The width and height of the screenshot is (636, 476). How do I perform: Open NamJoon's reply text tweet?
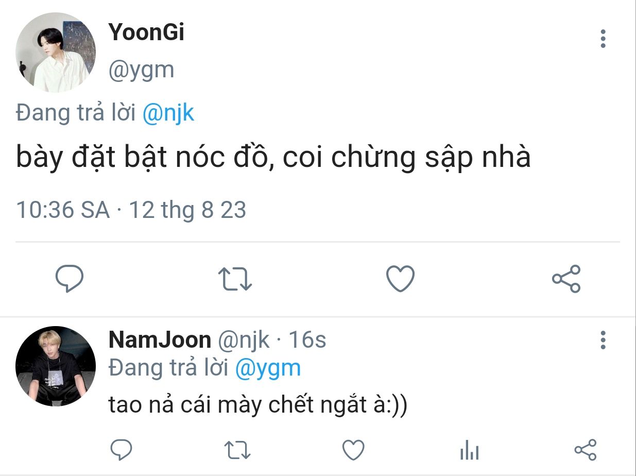pos(259,405)
